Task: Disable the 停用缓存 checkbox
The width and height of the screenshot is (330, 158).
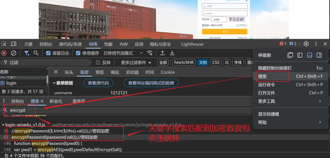Action: [x=78, y=53]
